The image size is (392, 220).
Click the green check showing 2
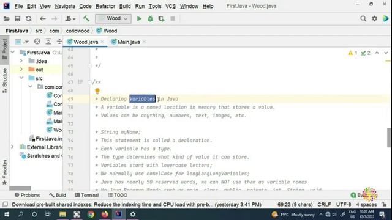pyautogui.click(x=366, y=53)
